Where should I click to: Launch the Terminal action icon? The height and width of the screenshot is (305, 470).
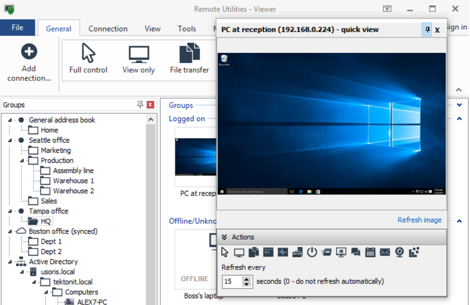268,252
